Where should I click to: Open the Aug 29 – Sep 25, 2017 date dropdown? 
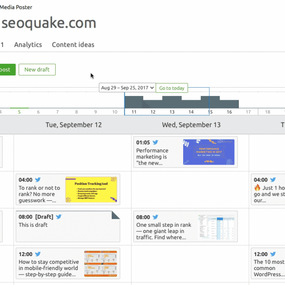127,88
